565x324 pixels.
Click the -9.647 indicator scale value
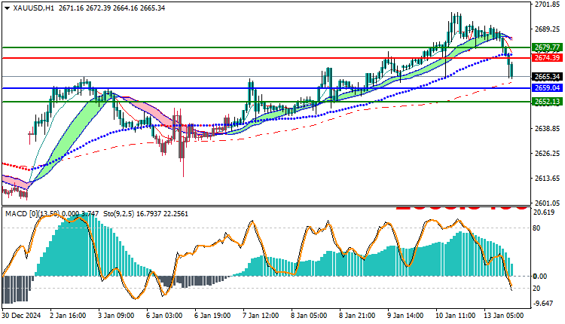pos(542,304)
